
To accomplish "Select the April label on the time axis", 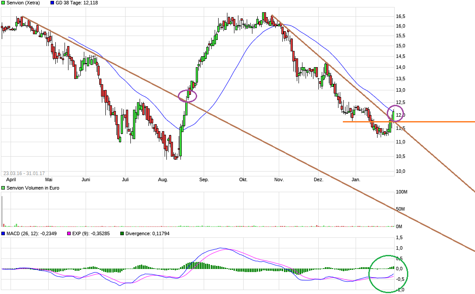I will click(11, 179).
